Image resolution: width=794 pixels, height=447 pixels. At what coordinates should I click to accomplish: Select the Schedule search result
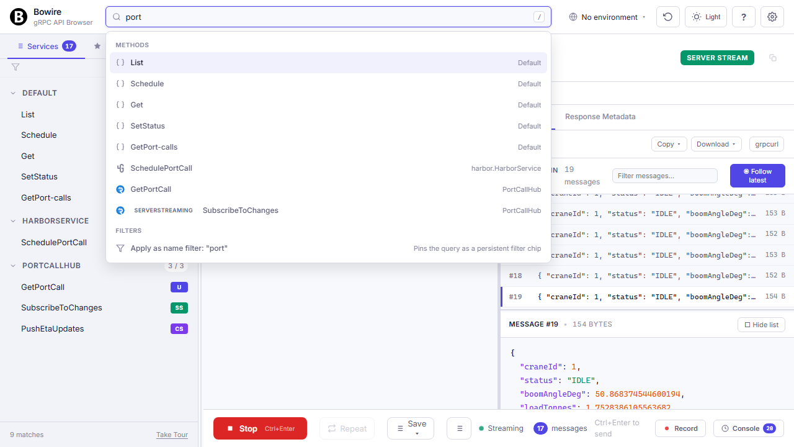coord(328,84)
